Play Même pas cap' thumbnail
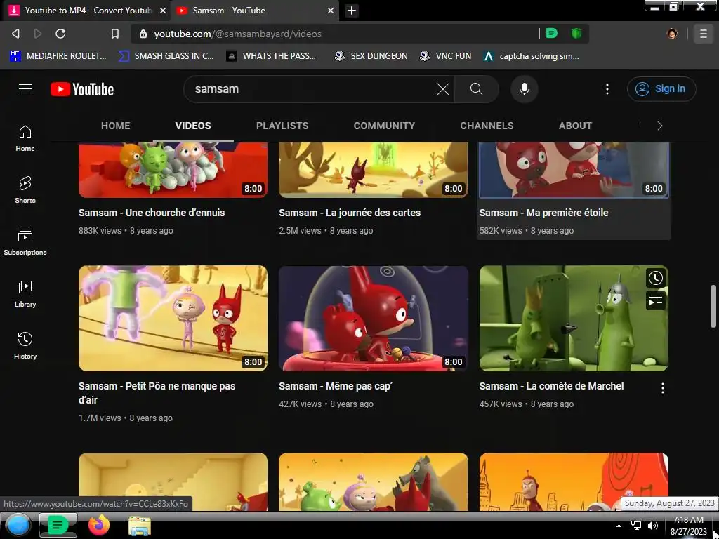The image size is (719, 539). coord(374,318)
